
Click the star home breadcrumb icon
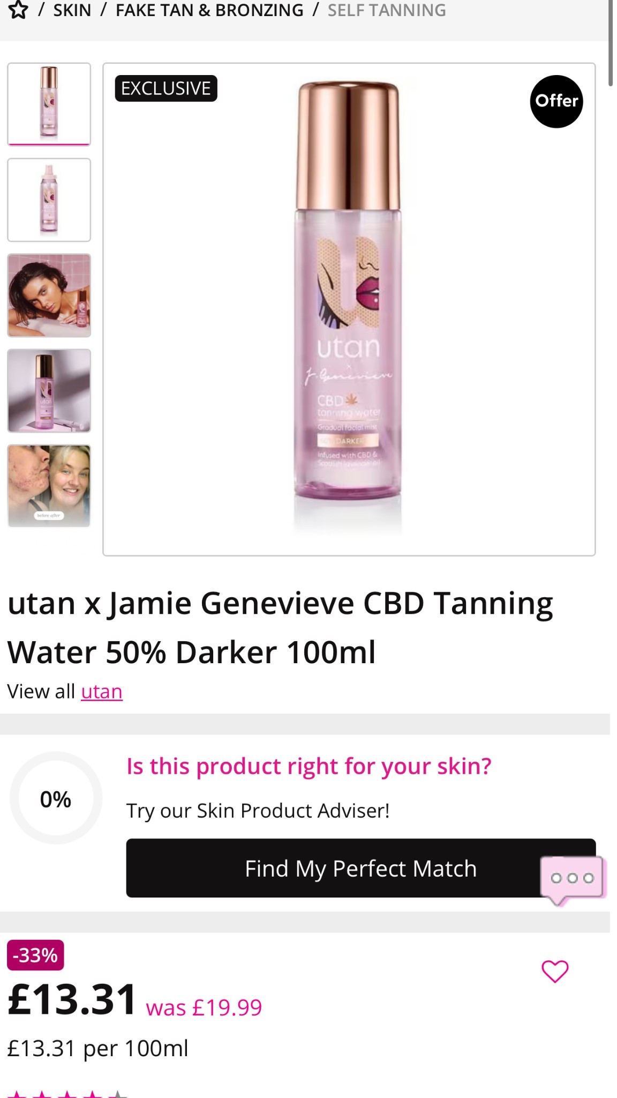pyautogui.click(x=18, y=10)
